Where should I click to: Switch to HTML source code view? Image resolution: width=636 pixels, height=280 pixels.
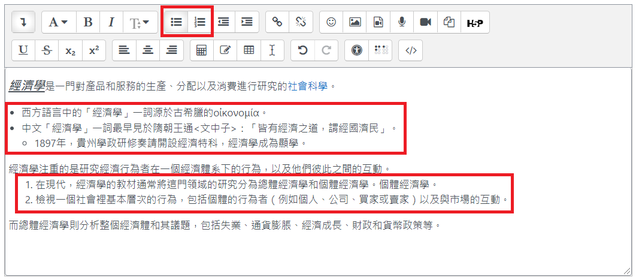coord(411,50)
